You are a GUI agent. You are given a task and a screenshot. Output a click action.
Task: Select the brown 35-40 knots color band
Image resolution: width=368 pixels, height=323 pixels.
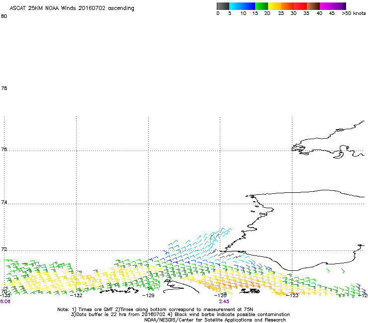click(x=313, y=6)
